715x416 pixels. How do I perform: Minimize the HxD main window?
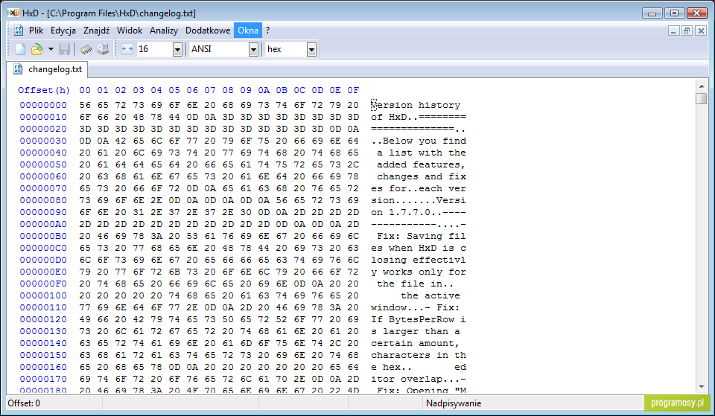coord(652,13)
